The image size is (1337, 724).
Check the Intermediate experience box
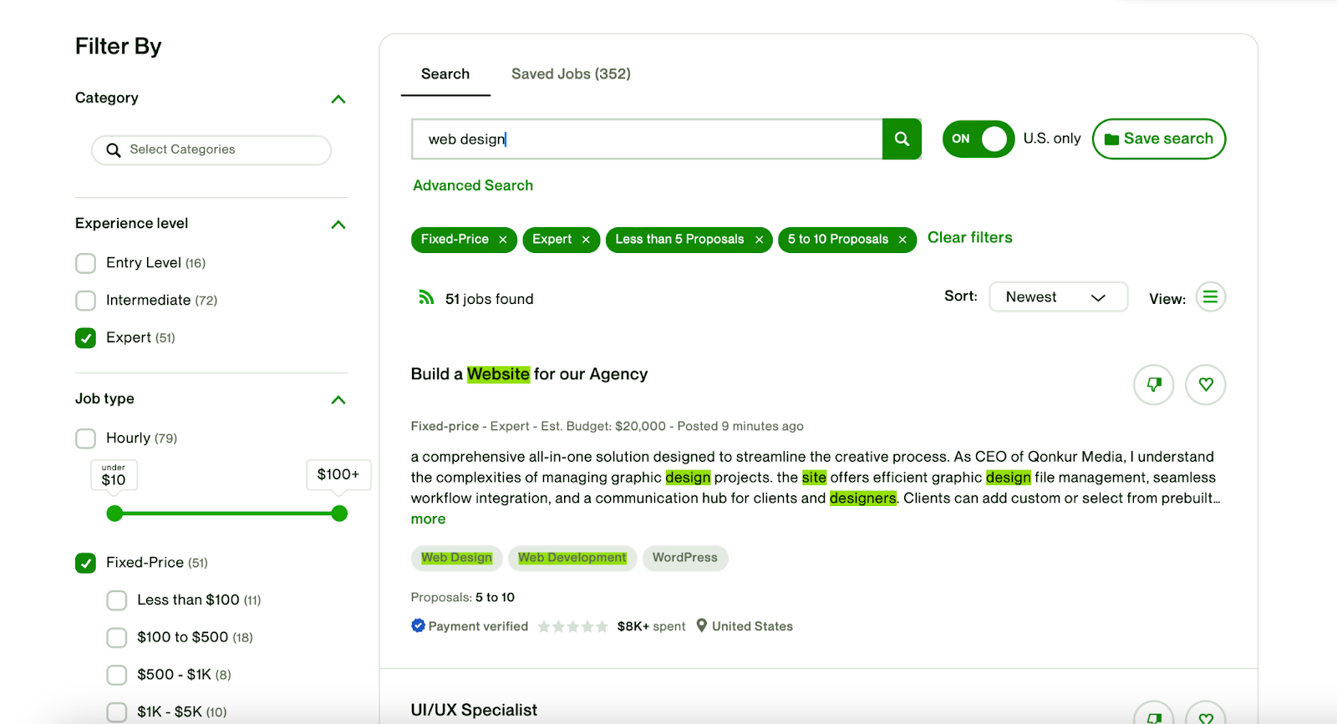[x=85, y=301]
